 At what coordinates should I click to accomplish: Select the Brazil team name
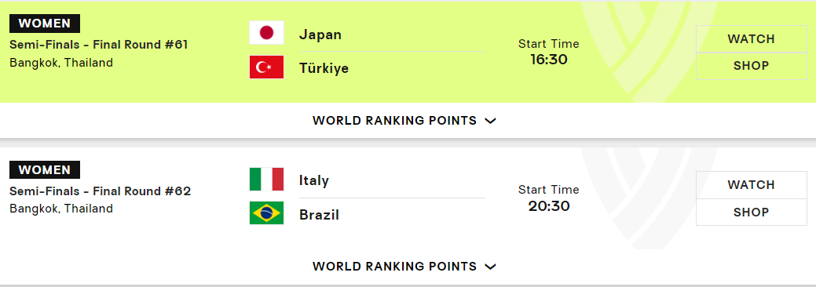319,215
